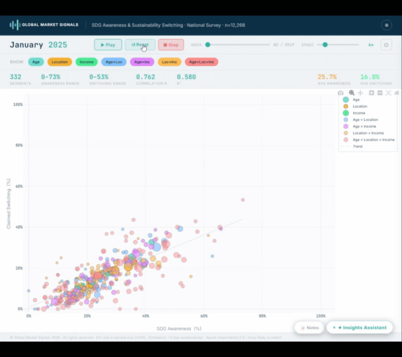402x357 pixels.
Task: Click the Global Market Signals logo
Action: point(44,25)
